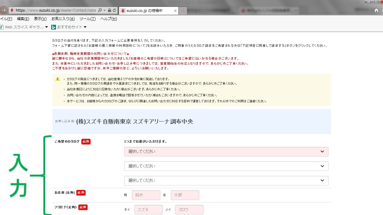Expand Web スライス ギャラリー dropdown arrow
Viewport: 383px width, 215px height.
point(46,27)
